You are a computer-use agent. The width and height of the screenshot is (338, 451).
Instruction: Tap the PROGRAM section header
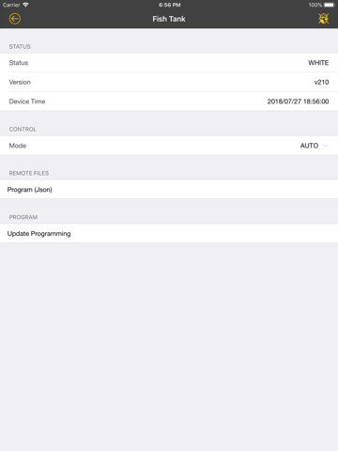tap(23, 217)
